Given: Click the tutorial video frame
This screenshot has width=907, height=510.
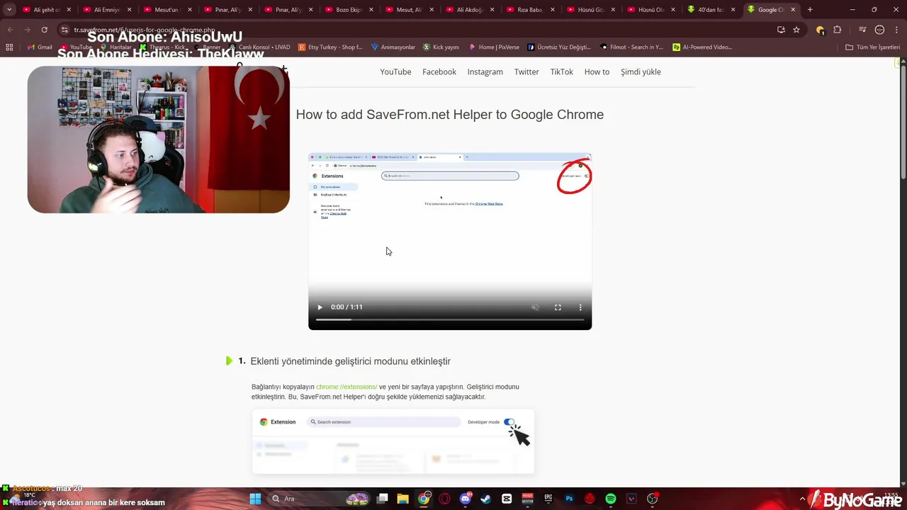Looking at the screenshot, I should [450, 242].
